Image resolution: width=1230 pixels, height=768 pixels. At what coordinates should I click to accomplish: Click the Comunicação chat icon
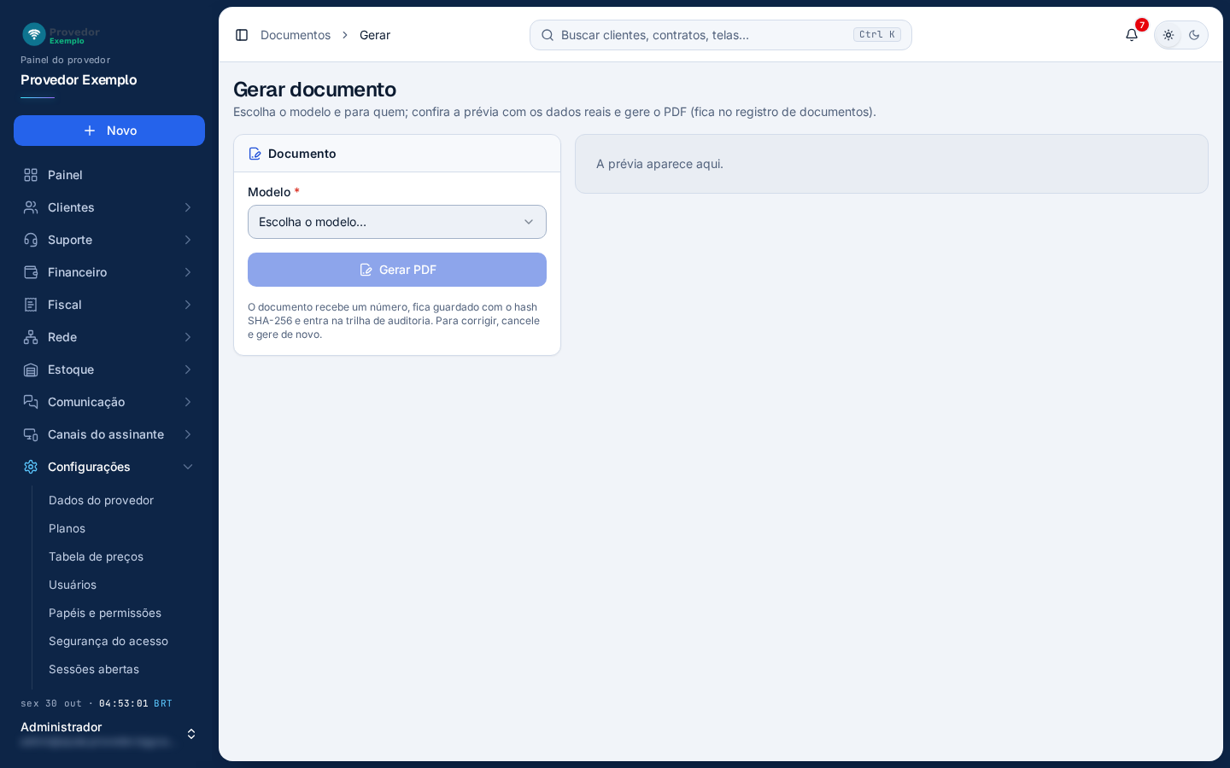pyautogui.click(x=31, y=402)
